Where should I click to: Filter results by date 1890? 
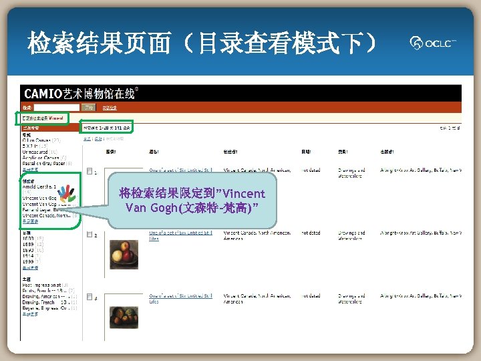pos(28,250)
